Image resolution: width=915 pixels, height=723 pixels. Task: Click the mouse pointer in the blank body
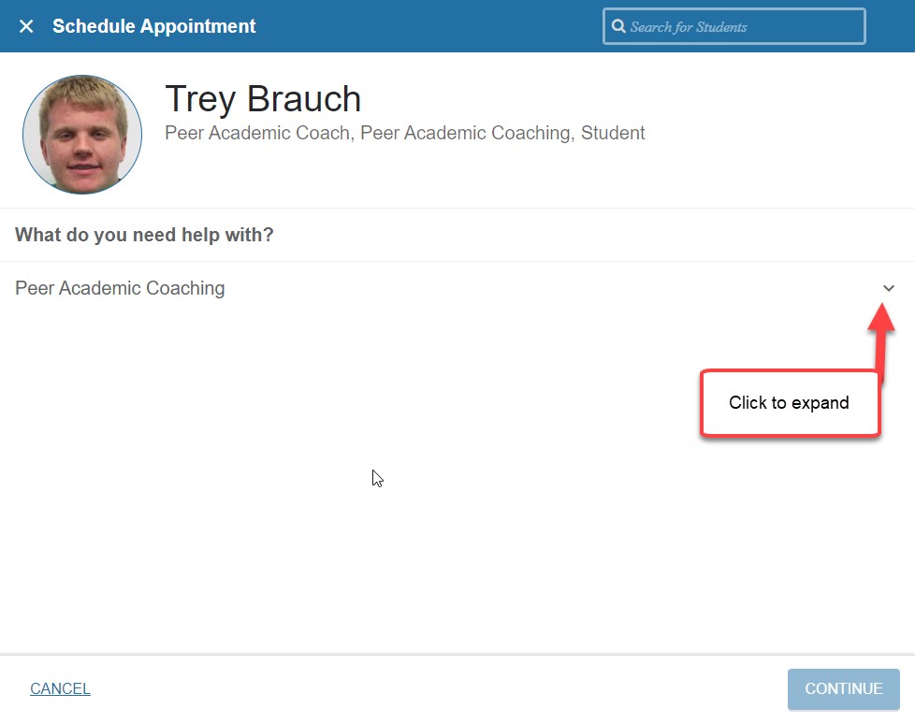[x=377, y=478]
